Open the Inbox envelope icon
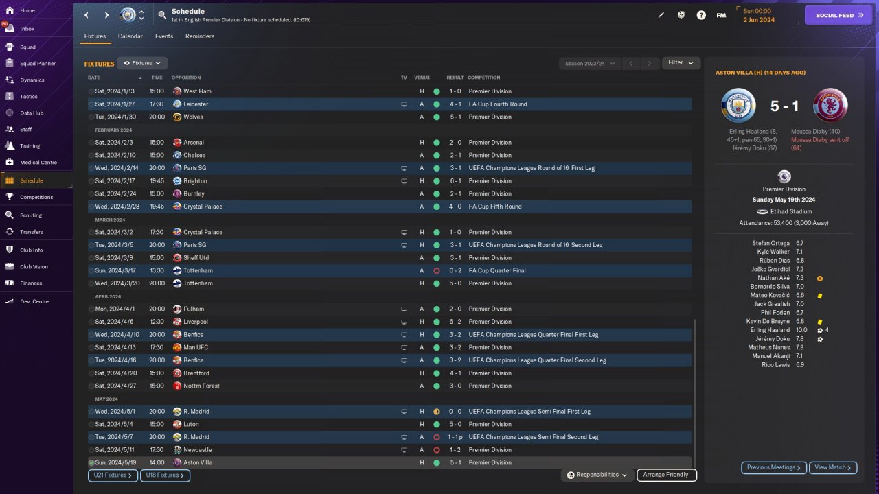Screen dimensions: 879x494 pos(10,29)
